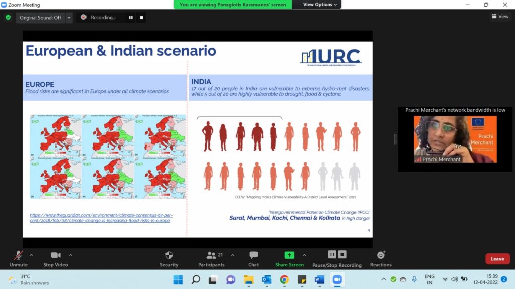
Task: Open the Participants panel
Action: click(211, 258)
